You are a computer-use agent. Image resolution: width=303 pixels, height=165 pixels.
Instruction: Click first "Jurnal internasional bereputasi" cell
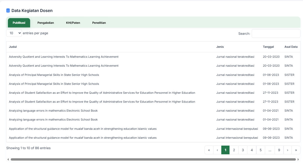[x=237, y=129]
